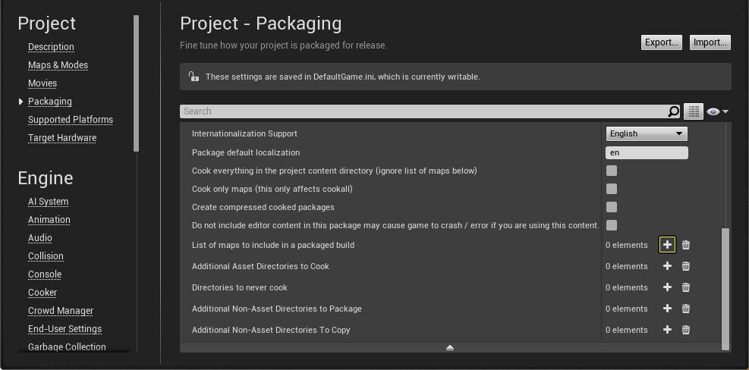Click the search magnifier icon
Screen dimensions: 749x370
(x=673, y=111)
